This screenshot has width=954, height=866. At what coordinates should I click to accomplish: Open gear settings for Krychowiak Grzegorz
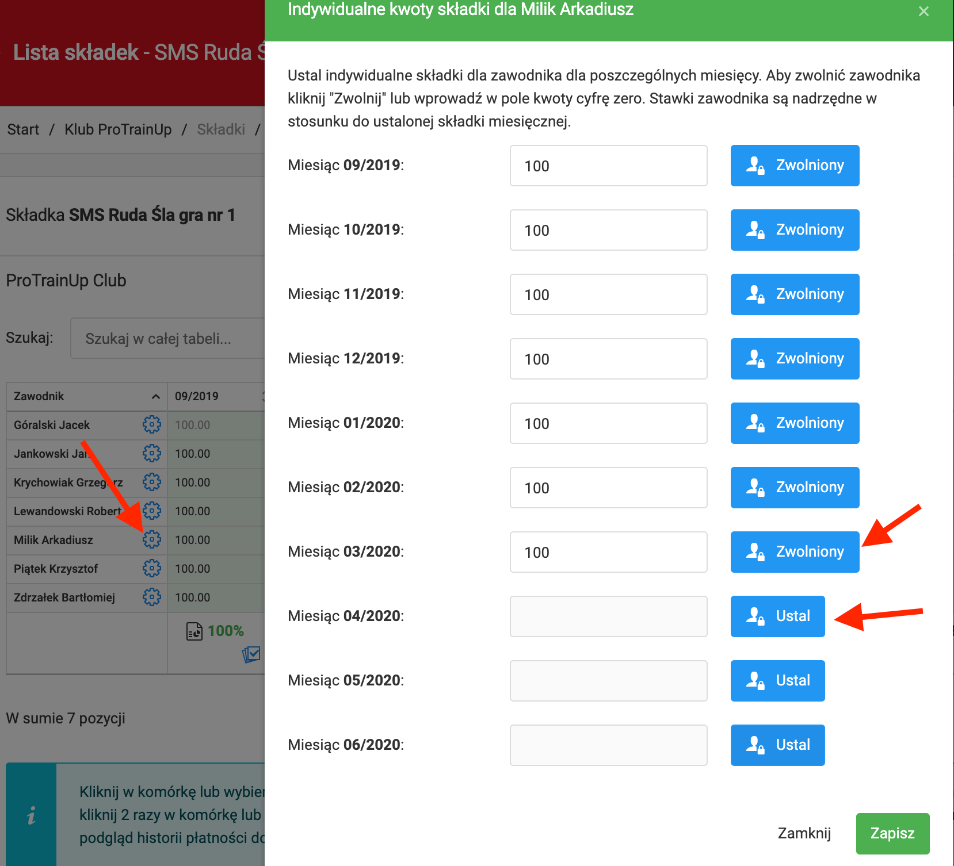(x=152, y=482)
